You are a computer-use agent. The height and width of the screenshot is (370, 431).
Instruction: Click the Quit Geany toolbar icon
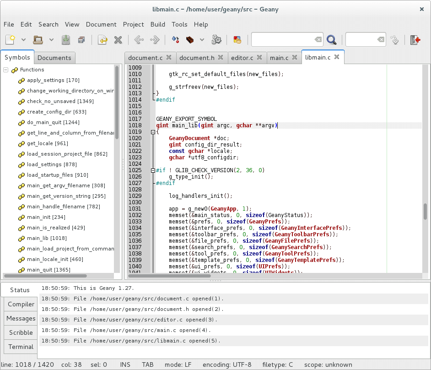415,40
